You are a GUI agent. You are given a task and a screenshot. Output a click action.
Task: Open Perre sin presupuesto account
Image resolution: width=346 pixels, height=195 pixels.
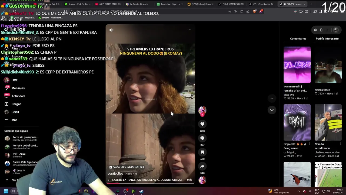tap(22, 138)
